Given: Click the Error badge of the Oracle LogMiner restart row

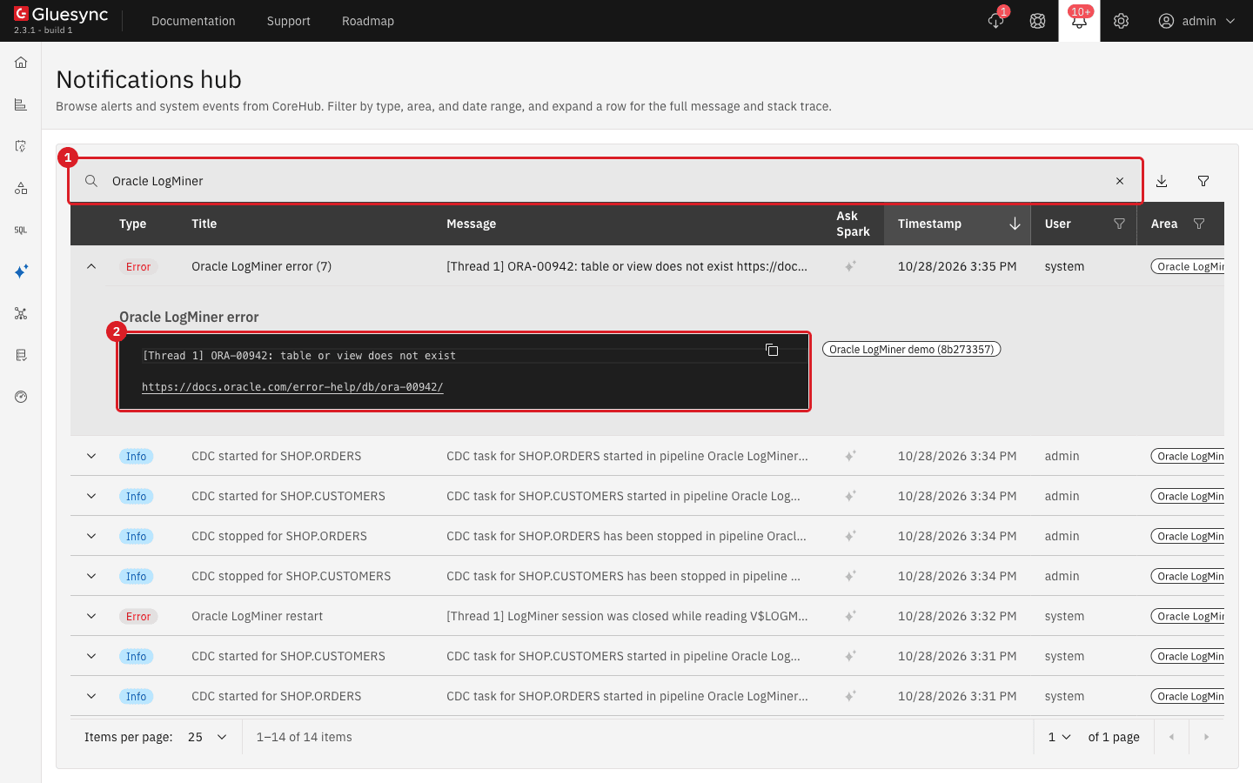Looking at the screenshot, I should click(138, 616).
